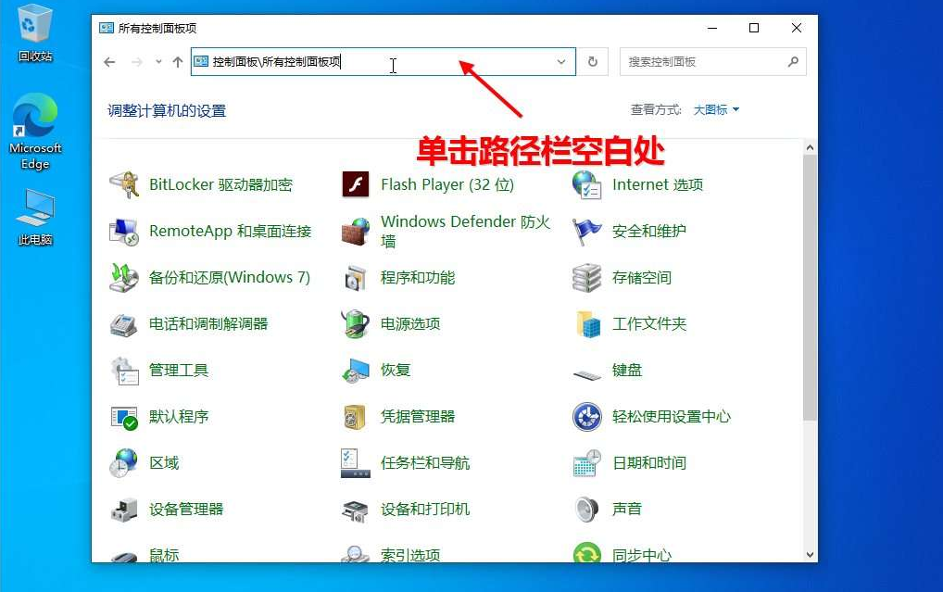Open the recent locations dropdown arrow
Screen dimensions: 943x592
pos(158,61)
